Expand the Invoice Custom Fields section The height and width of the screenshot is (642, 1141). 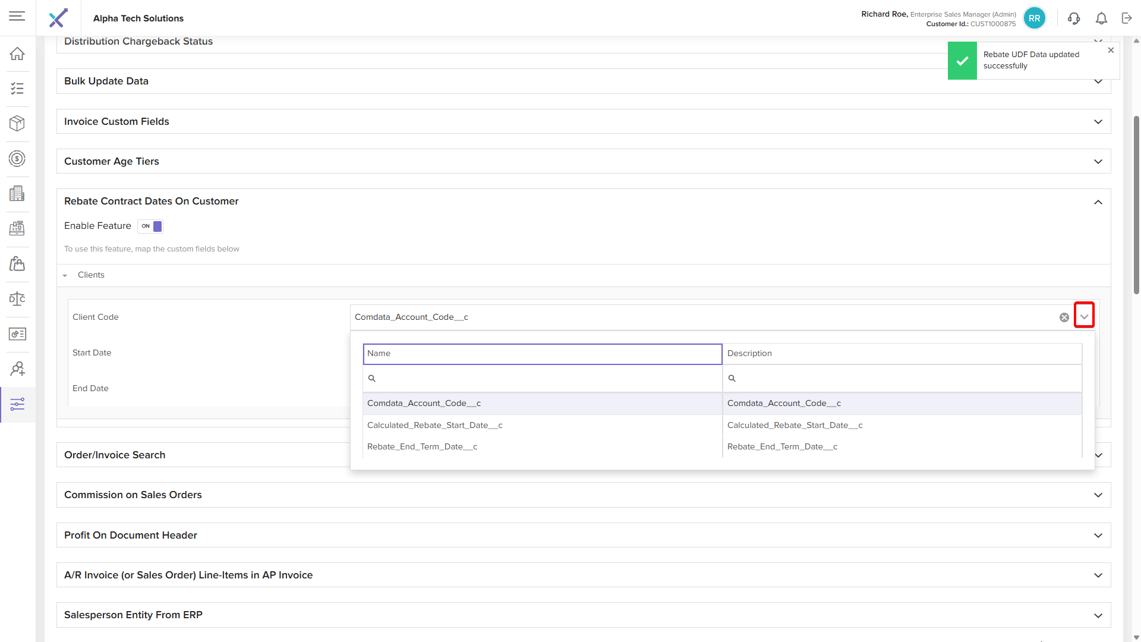(x=1098, y=122)
